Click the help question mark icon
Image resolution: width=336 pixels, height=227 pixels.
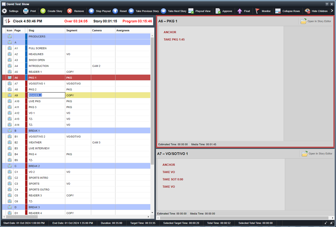pyautogui.click(x=327, y=4)
